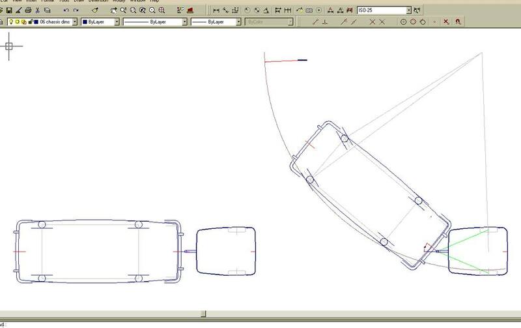Enable Snap to Perpendicular

(x=325, y=22)
